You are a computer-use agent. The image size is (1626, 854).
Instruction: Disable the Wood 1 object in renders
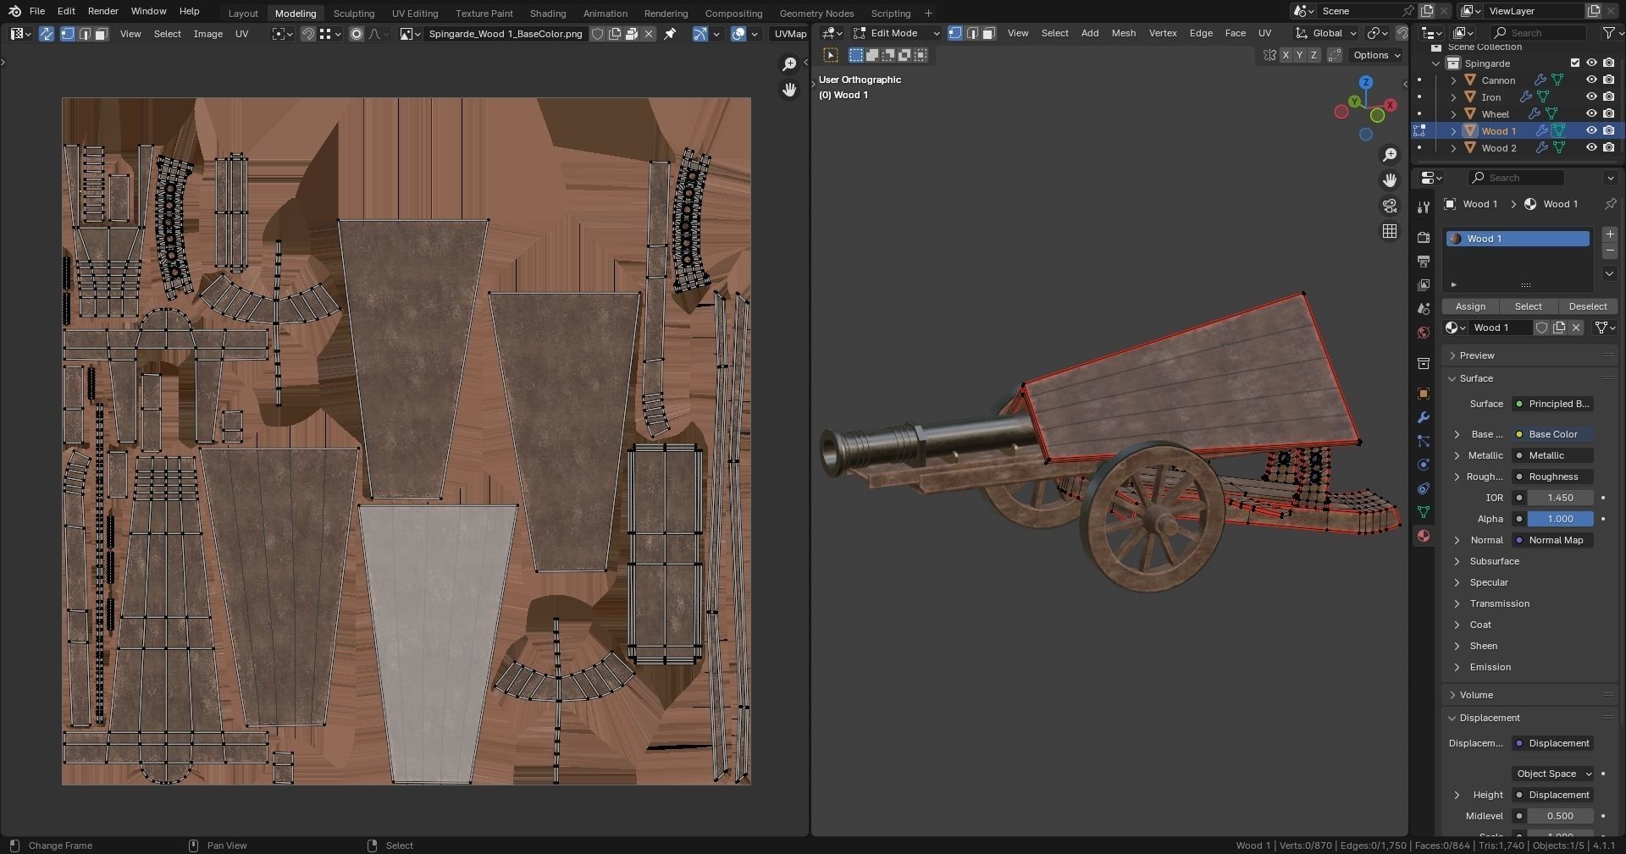click(x=1608, y=131)
